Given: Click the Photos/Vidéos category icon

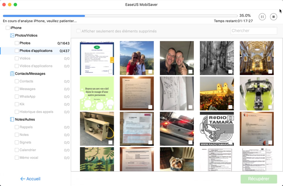Looking at the screenshot, I should coord(12,35).
